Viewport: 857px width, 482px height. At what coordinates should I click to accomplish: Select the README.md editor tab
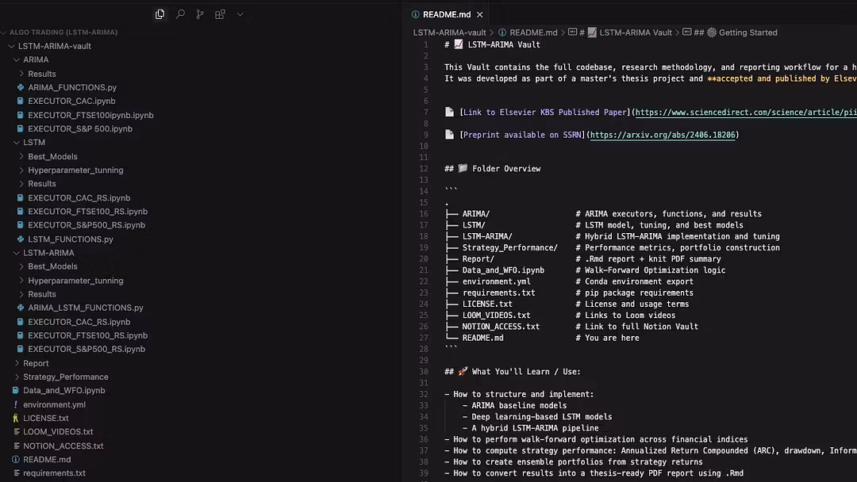(x=447, y=15)
